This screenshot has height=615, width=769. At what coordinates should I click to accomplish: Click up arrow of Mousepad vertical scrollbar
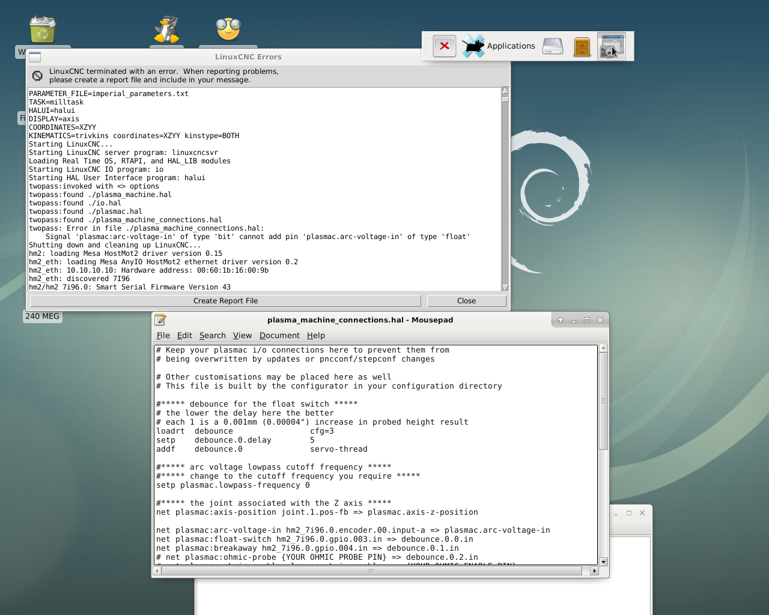[x=603, y=348]
